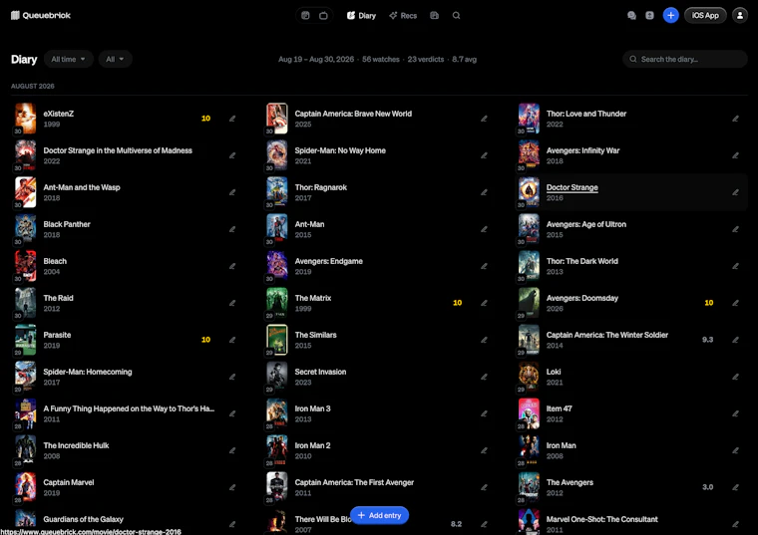Viewport: 758px width, 535px height.
Task: Click the 3.0 rating on The Avengers
Action: 708,487
